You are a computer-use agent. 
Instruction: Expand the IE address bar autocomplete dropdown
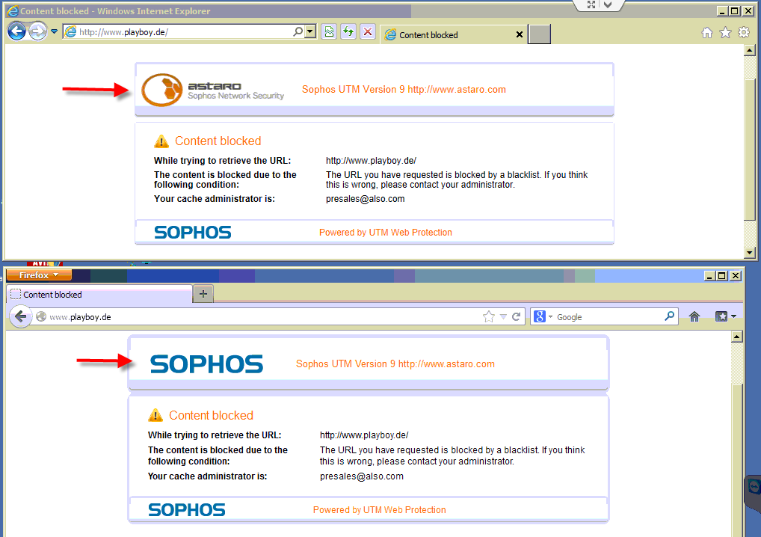tap(310, 31)
